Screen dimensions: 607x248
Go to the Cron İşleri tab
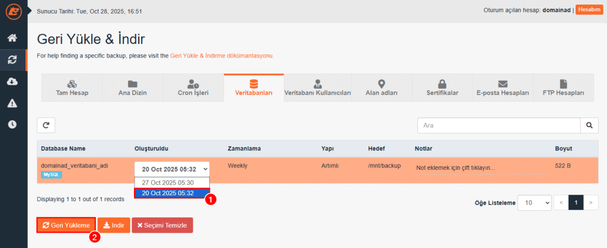point(193,88)
